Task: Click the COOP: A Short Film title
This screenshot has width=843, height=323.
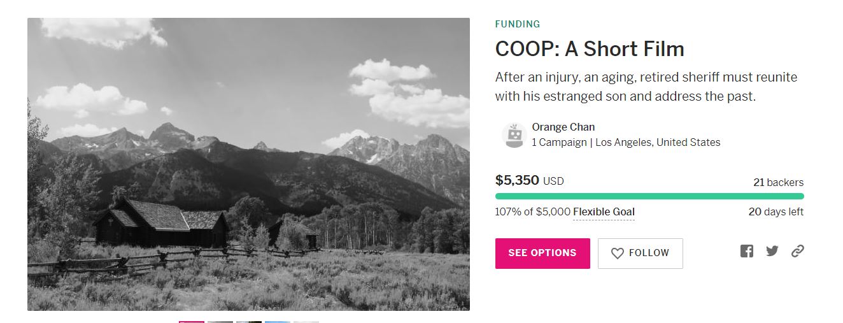Action: [x=590, y=49]
